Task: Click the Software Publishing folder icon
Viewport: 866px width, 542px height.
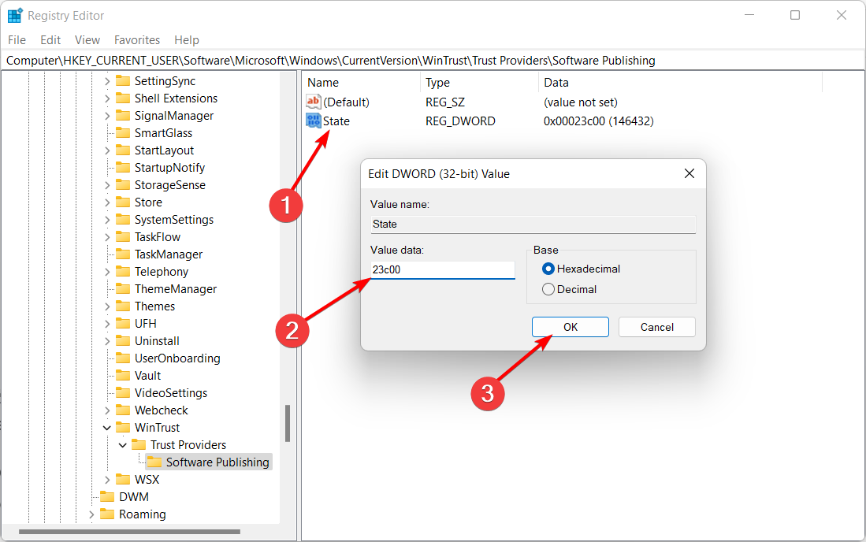Action: tap(154, 462)
